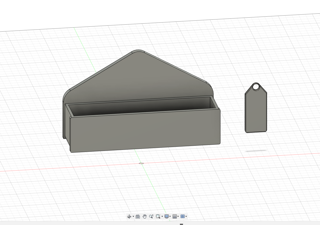Click the circular hole on the tag body
This screenshot has height=225, width=320.
256,86
